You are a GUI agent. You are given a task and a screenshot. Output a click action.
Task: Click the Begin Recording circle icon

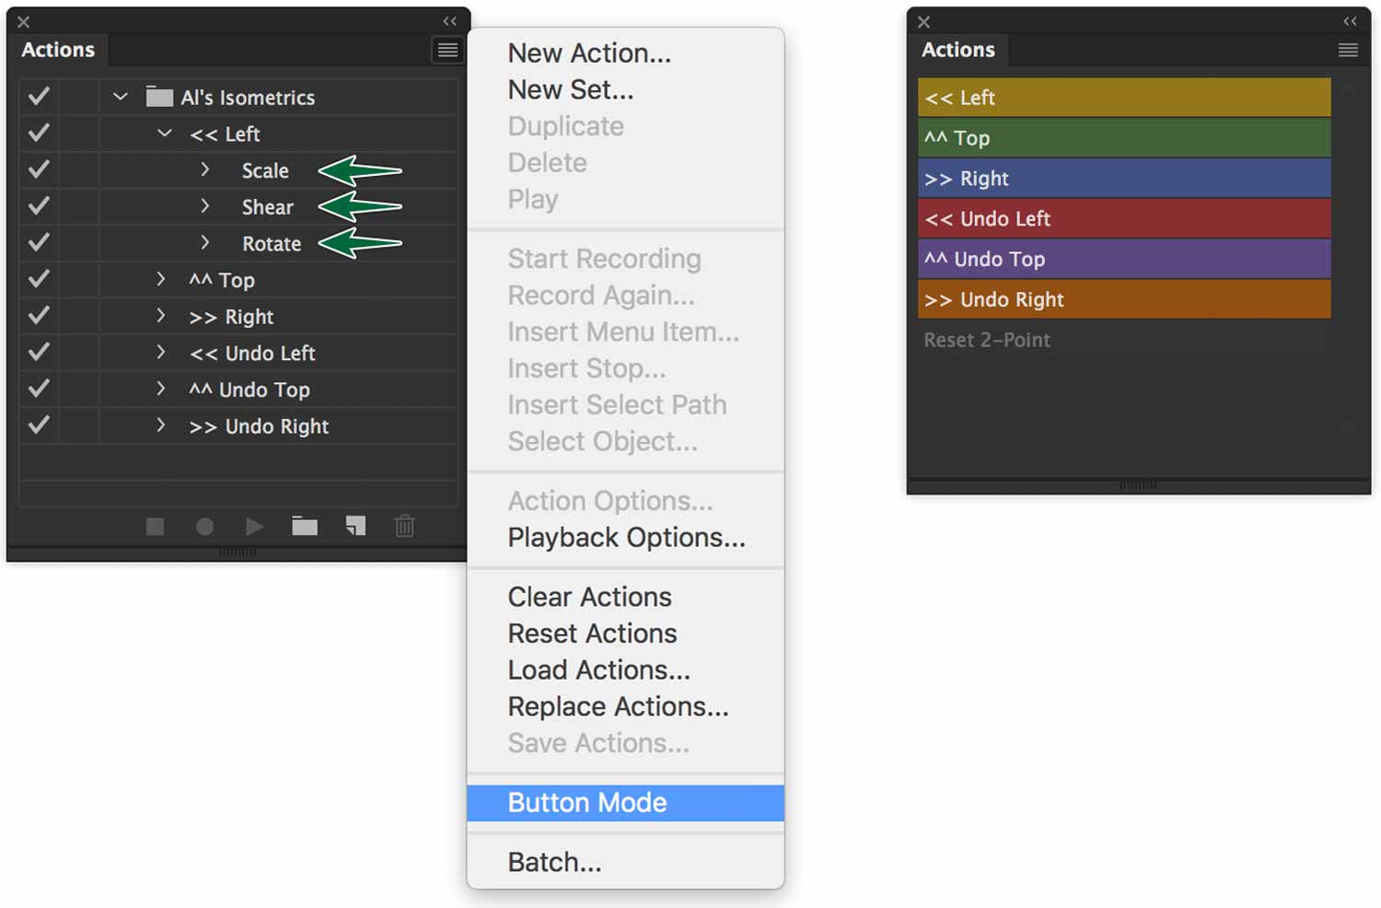[204, 526]
